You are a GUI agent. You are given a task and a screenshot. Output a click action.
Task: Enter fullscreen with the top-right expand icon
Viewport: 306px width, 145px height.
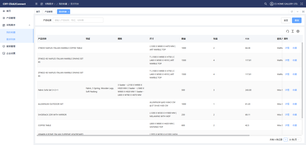point(301,4)
